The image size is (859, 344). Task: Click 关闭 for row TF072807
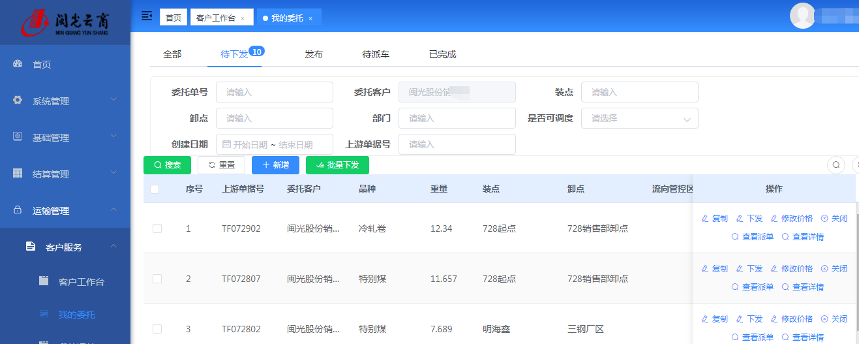834,269
